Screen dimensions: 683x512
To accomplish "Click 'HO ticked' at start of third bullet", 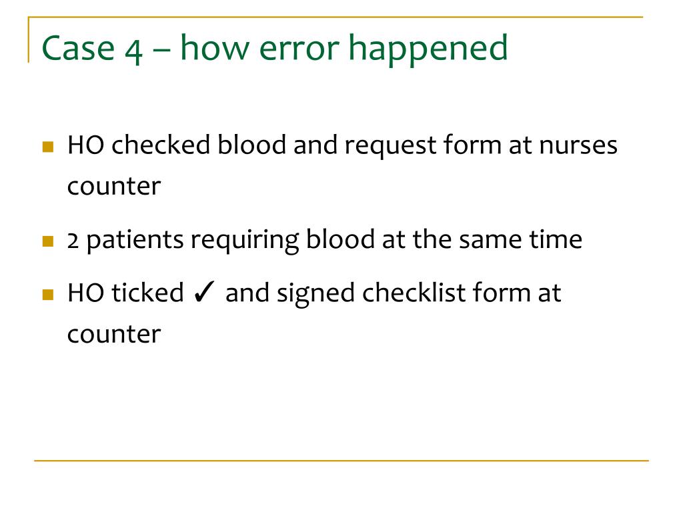I will point(125,292).
